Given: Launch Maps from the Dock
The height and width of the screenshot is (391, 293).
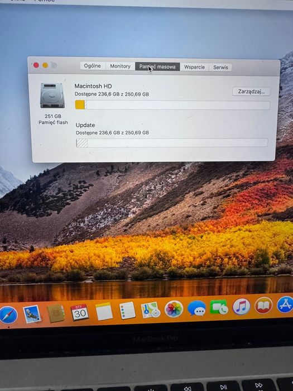Looking at the screenshot, I should tap(150, 310).
